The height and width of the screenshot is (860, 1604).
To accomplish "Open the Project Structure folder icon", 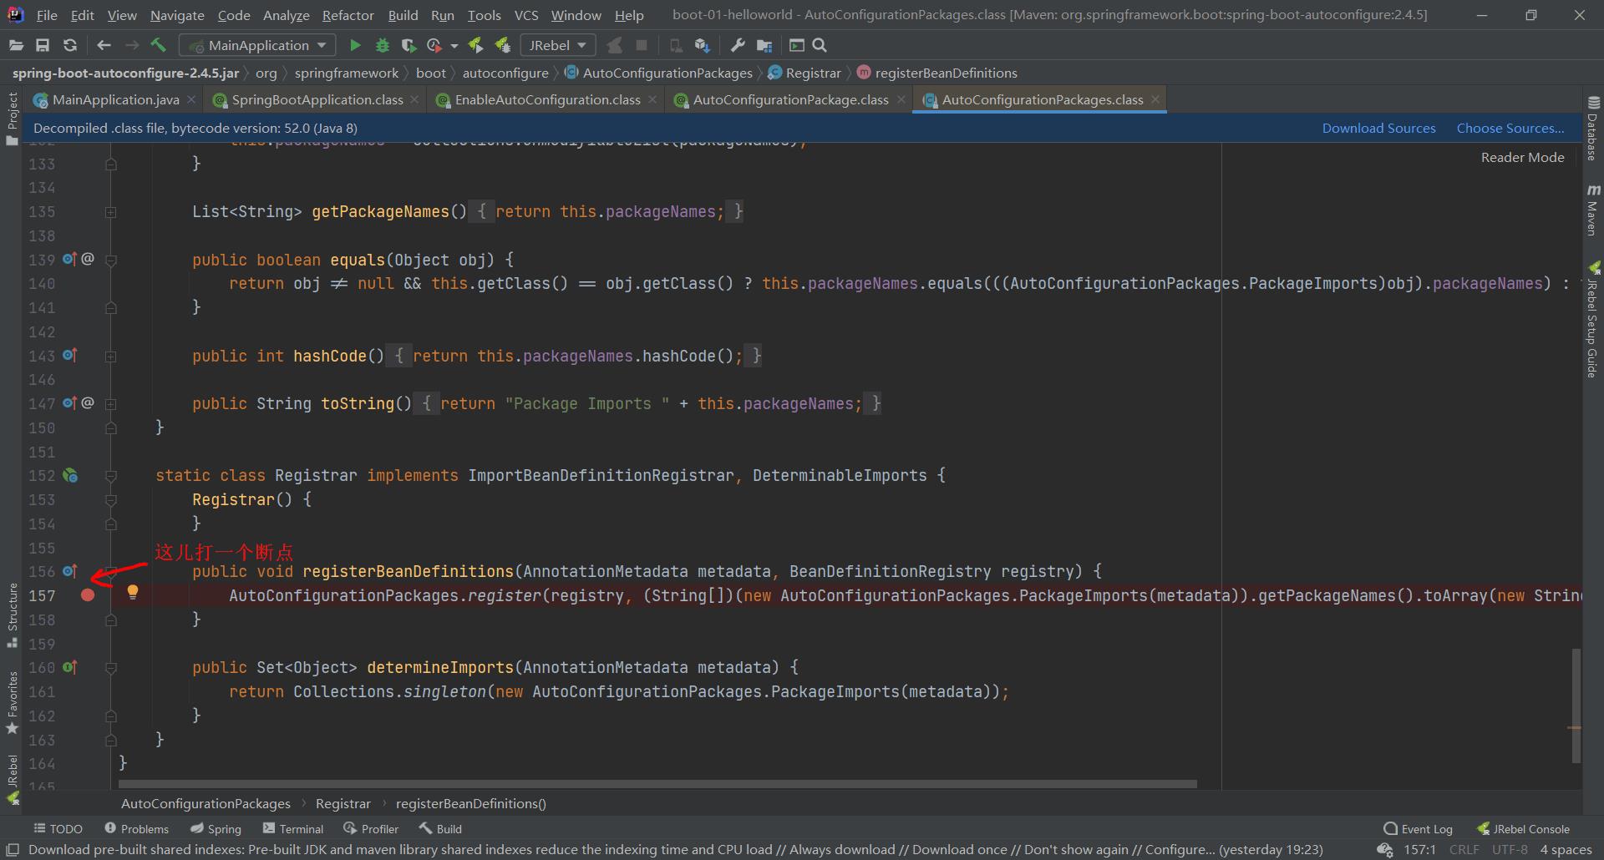I will 764,45.
